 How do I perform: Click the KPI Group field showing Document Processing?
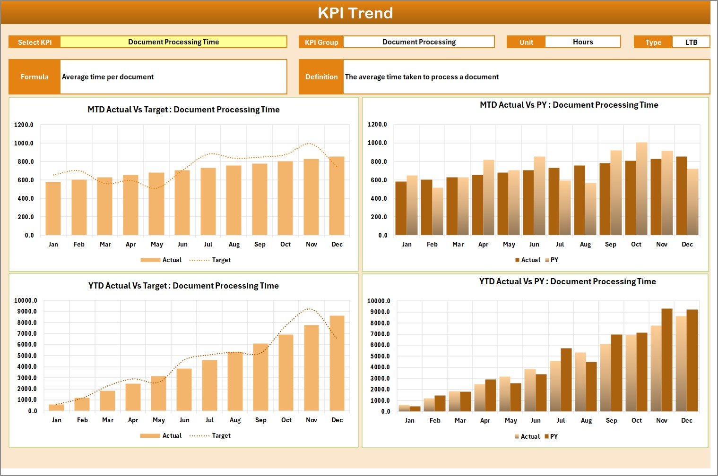(419, 42)
